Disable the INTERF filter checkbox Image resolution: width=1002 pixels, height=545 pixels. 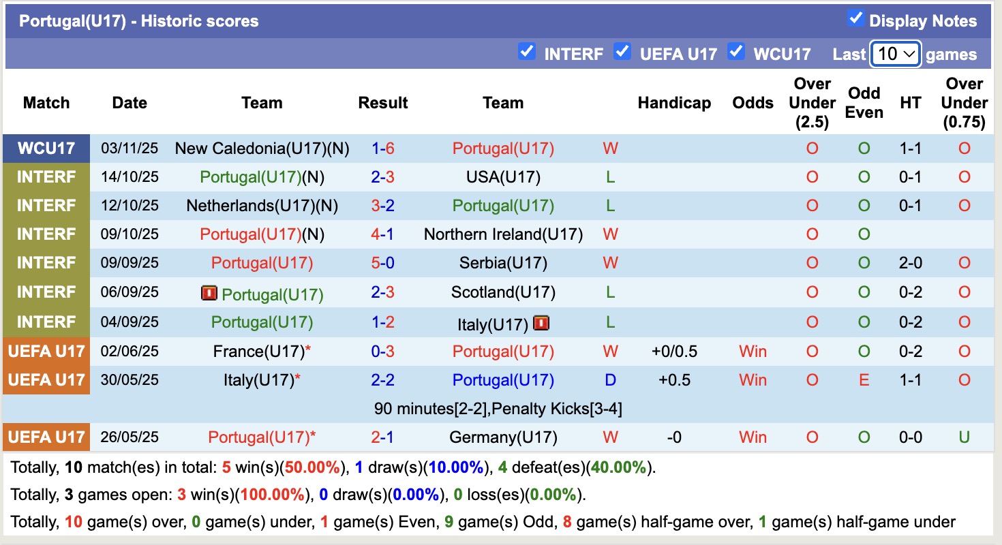coord(527,51)
